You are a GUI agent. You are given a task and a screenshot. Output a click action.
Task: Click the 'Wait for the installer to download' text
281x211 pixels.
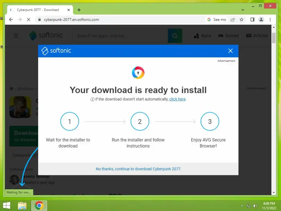[x=68, y=143]
